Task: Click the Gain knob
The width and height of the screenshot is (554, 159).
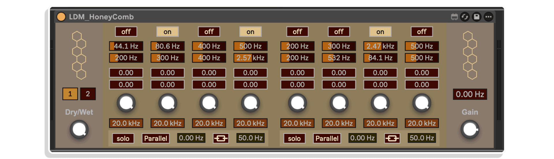Action: pos(470,130)
